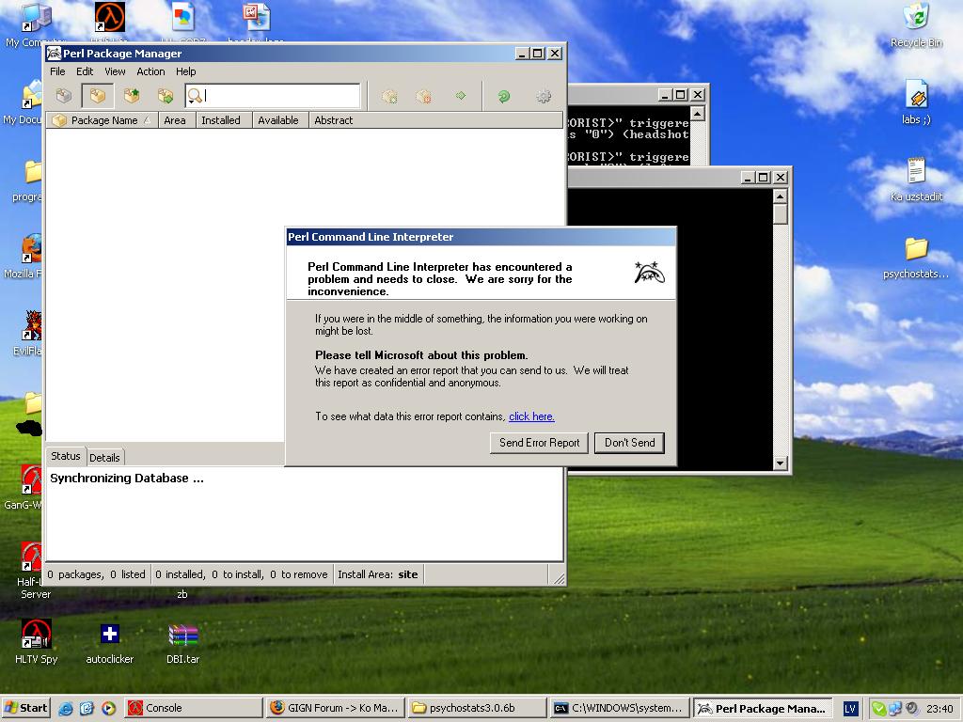
Task: Select the 'Ka uzstadiit' text file icon
Action: 916,180
